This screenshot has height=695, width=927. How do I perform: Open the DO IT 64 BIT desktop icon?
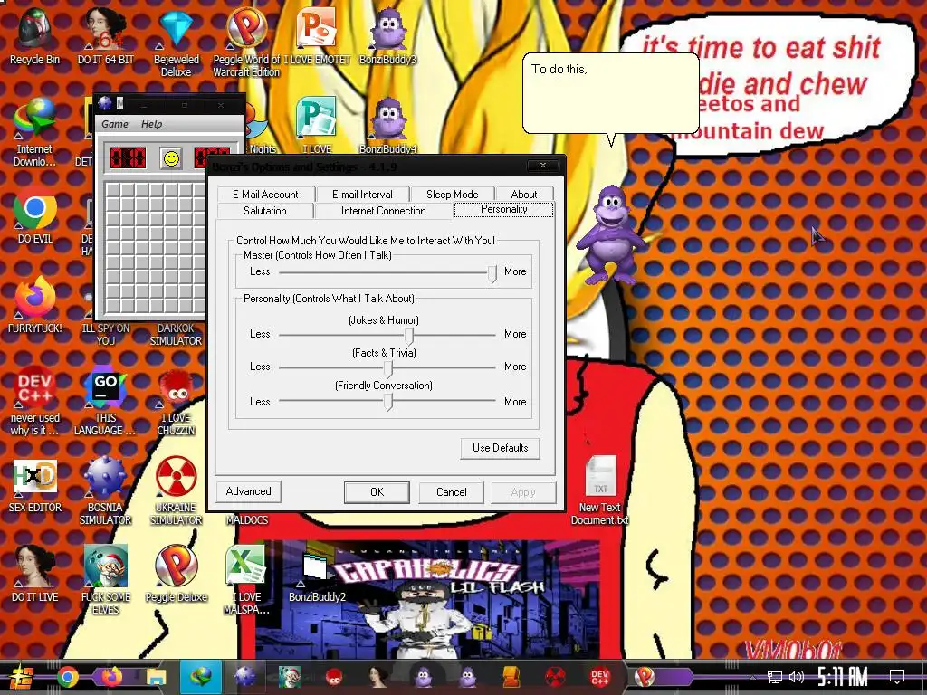click(105, 37)
